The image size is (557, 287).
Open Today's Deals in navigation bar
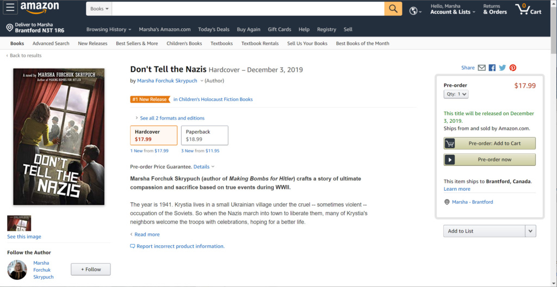coord(214,29)
